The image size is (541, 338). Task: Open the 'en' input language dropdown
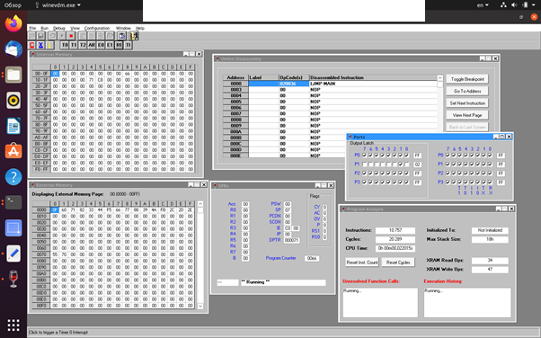coord(483,5)
